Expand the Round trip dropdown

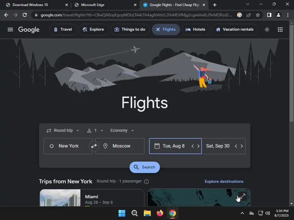click(63, 130)
